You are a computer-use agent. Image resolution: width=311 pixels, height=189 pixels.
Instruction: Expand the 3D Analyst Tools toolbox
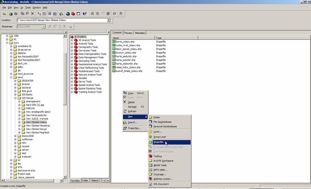coord(72,40)
